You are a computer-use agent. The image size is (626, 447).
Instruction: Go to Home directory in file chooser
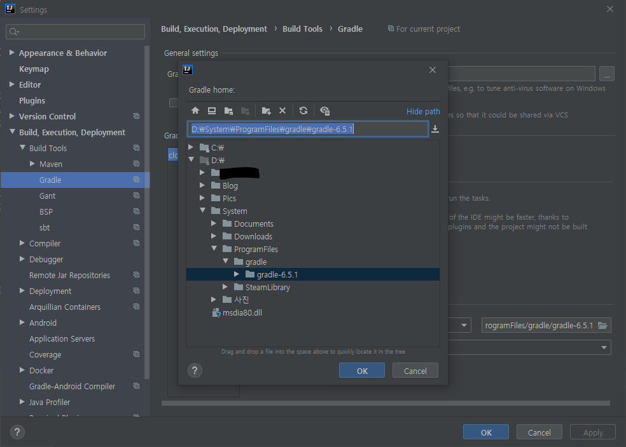pyautogui.click(x=195, y=110)
